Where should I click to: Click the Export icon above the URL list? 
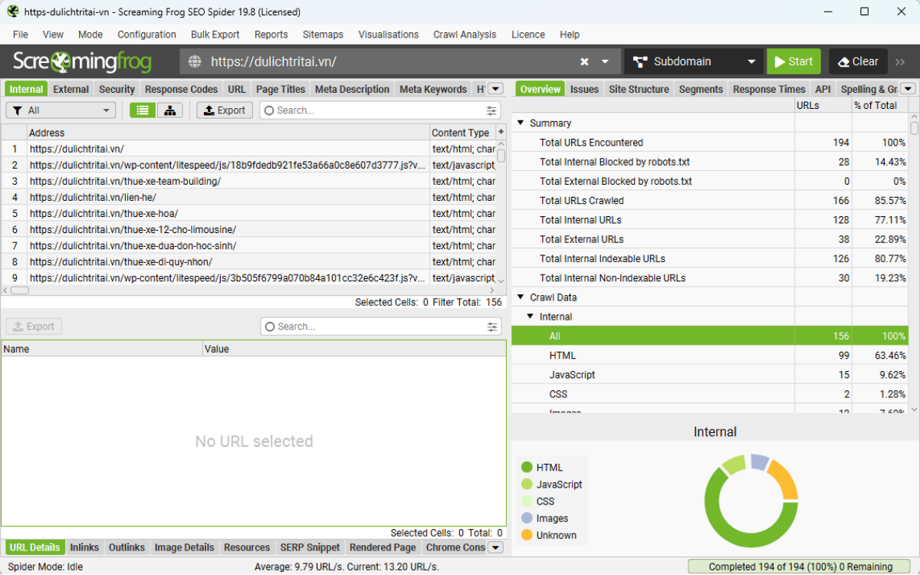pos(224,110)
